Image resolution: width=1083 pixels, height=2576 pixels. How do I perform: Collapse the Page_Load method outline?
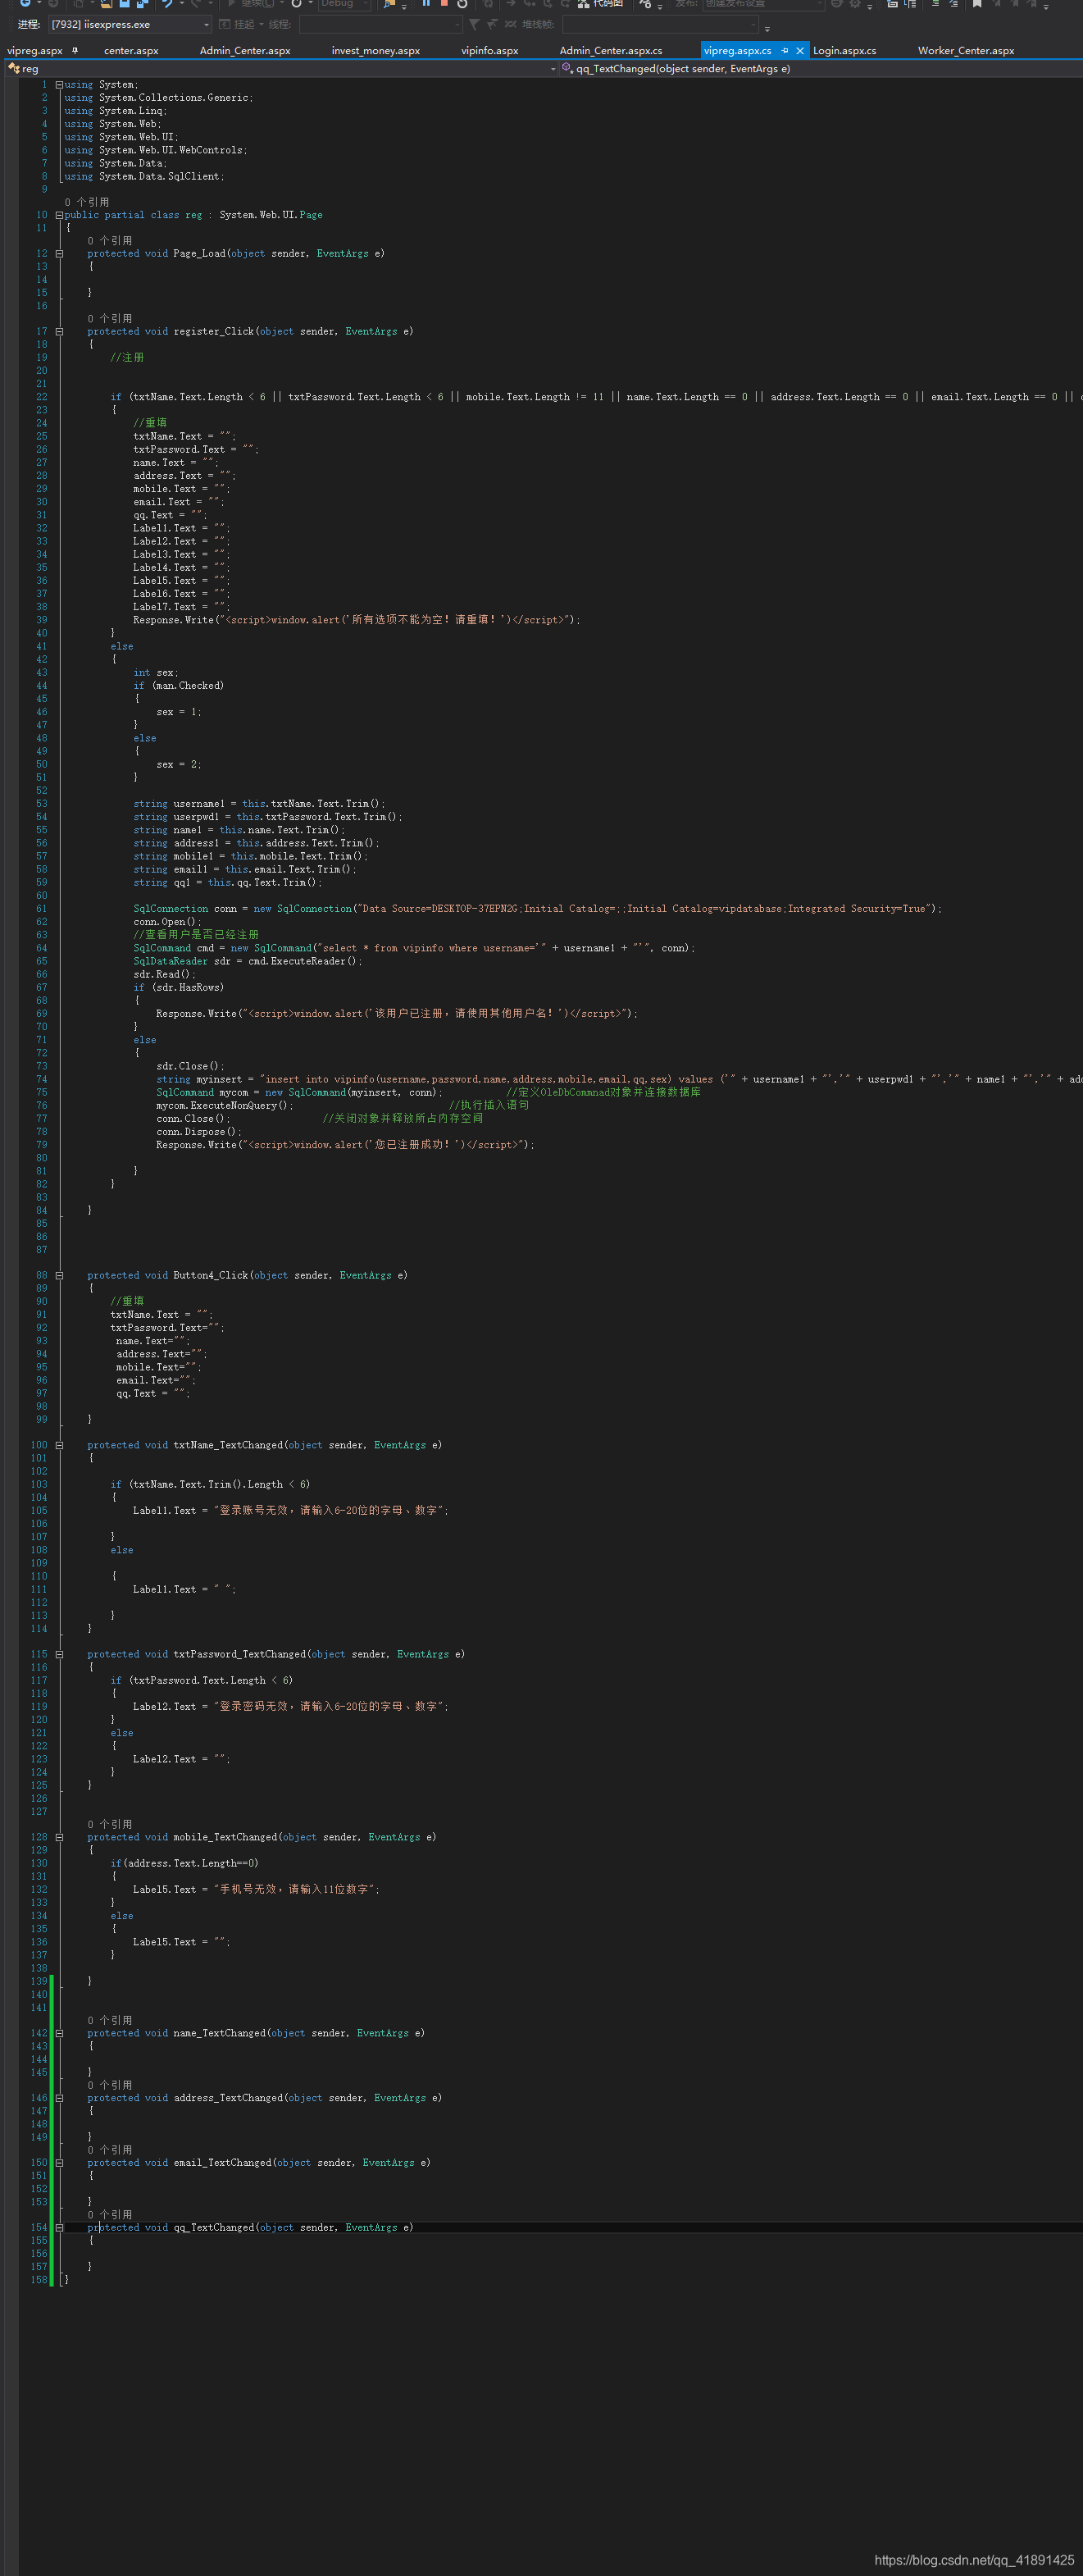click(59, 254)
